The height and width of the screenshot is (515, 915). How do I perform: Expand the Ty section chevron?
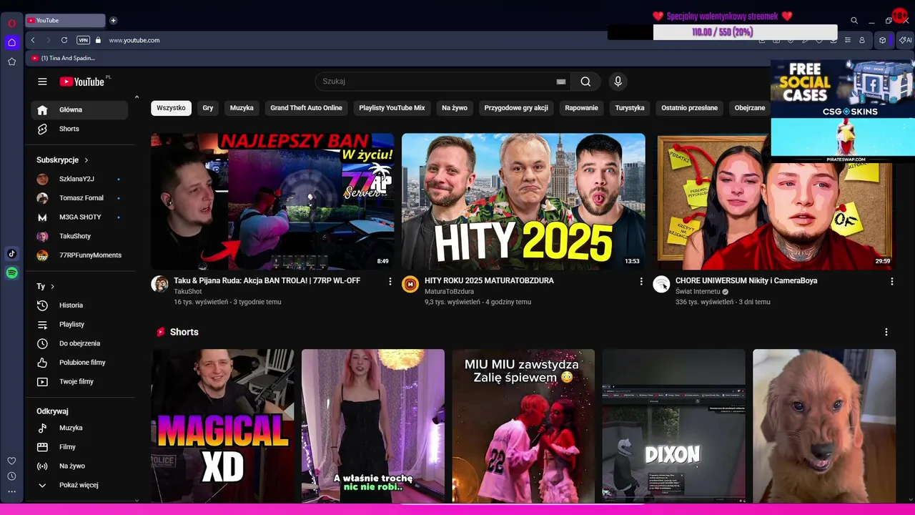(x=52, y=286)
